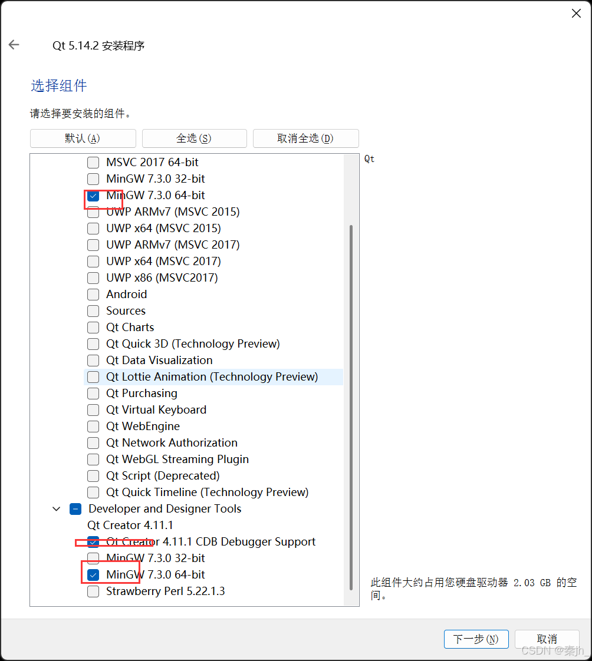
Task: Select the 'Qt WebEngine' label text
Action: 143,426
